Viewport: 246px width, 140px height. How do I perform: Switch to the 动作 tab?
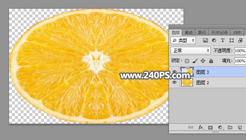(x=237, y=33)
